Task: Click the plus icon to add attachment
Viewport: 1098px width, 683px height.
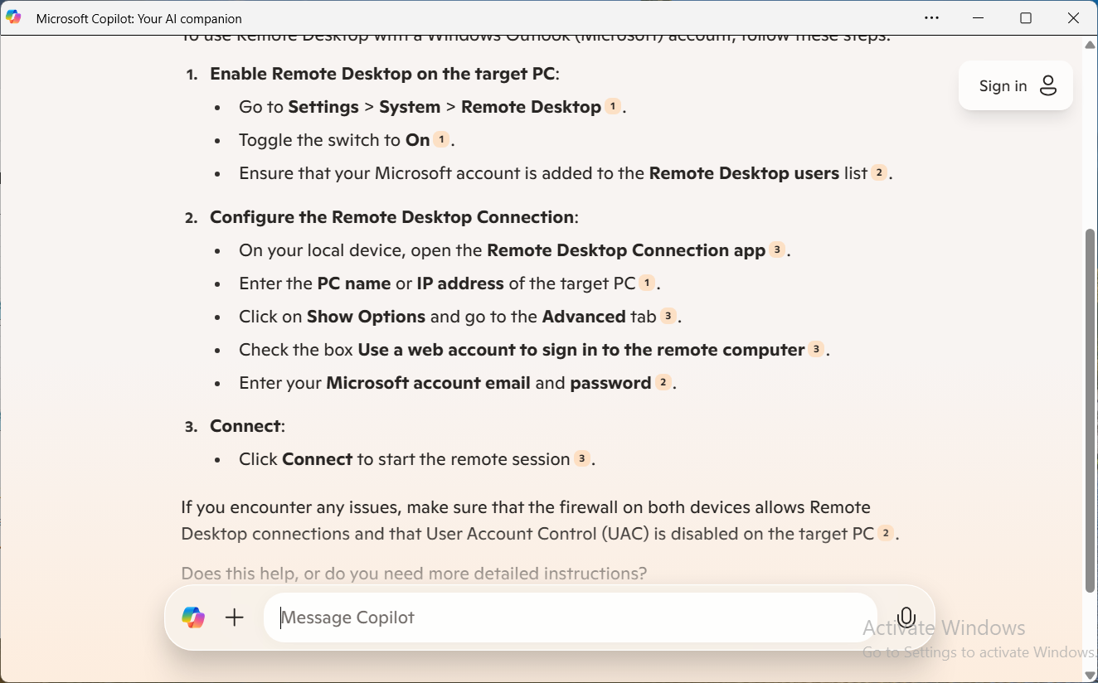Action: click(235, 618)
